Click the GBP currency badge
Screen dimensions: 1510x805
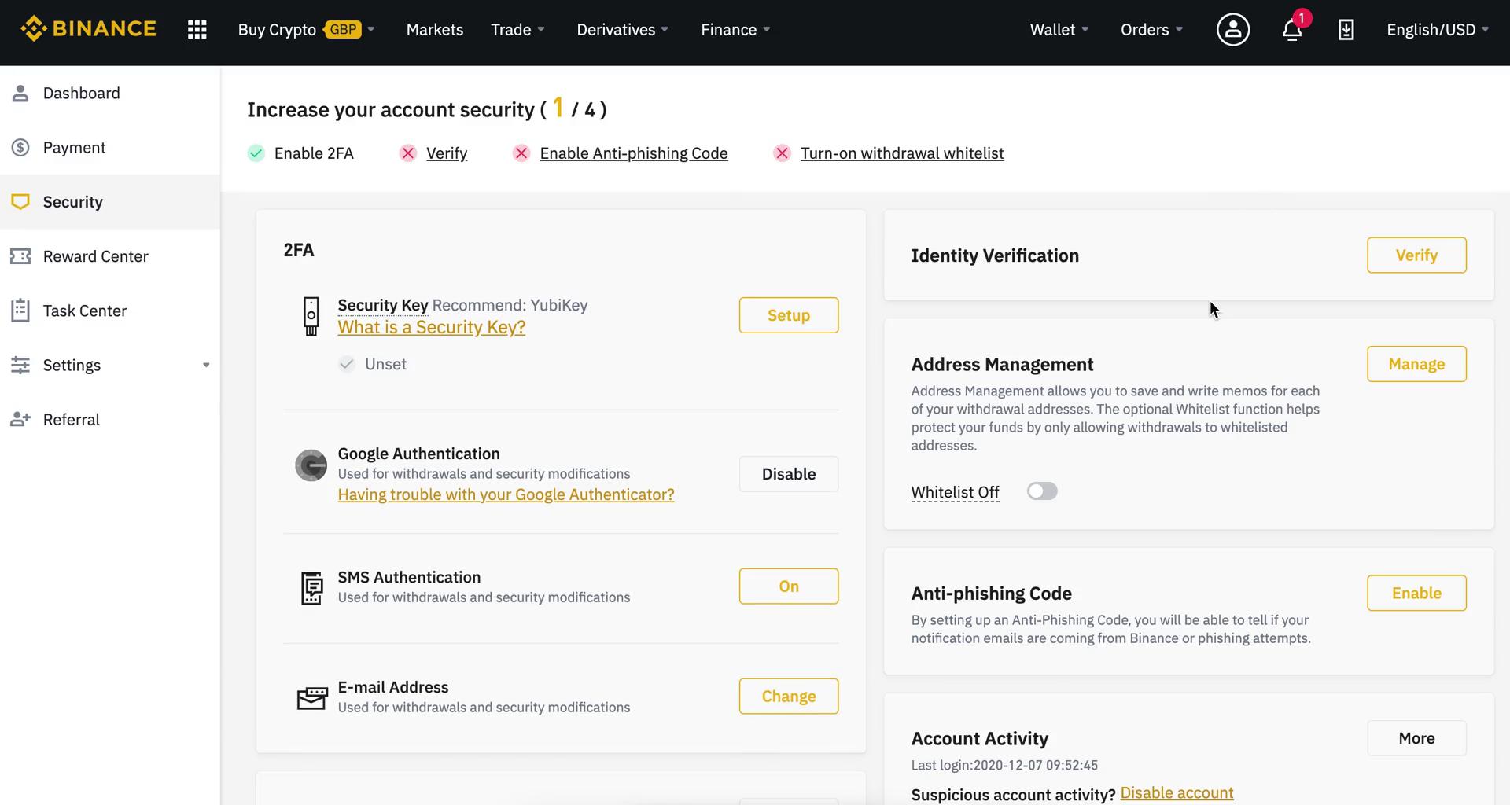click(343, 30)
